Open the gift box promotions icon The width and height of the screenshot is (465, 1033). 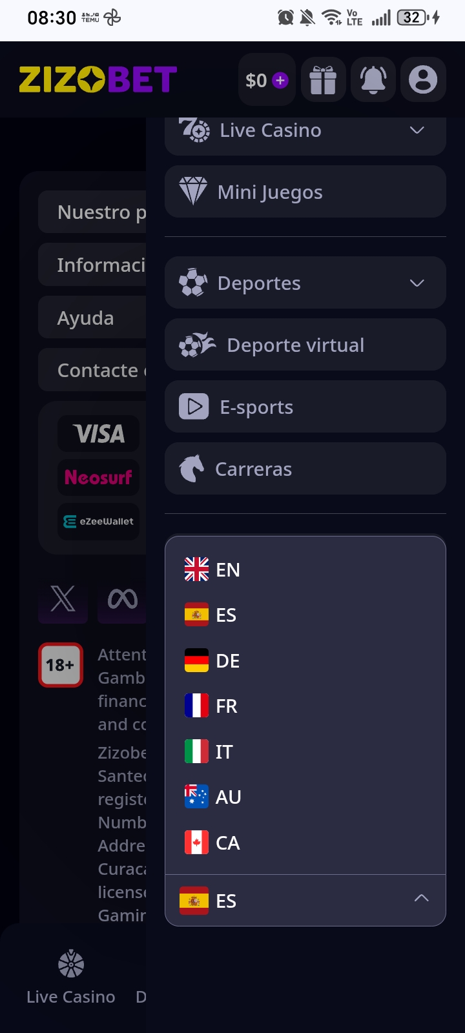(323, 80)
